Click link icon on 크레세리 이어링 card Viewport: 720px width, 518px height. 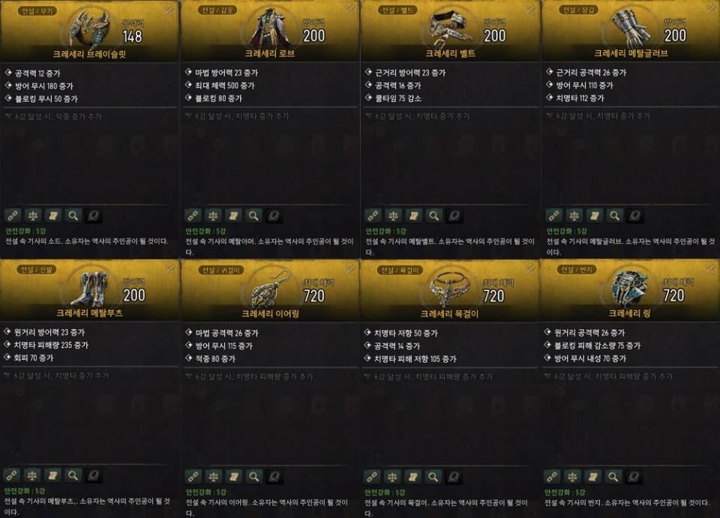pyautogui.click(x=193, y=476)
